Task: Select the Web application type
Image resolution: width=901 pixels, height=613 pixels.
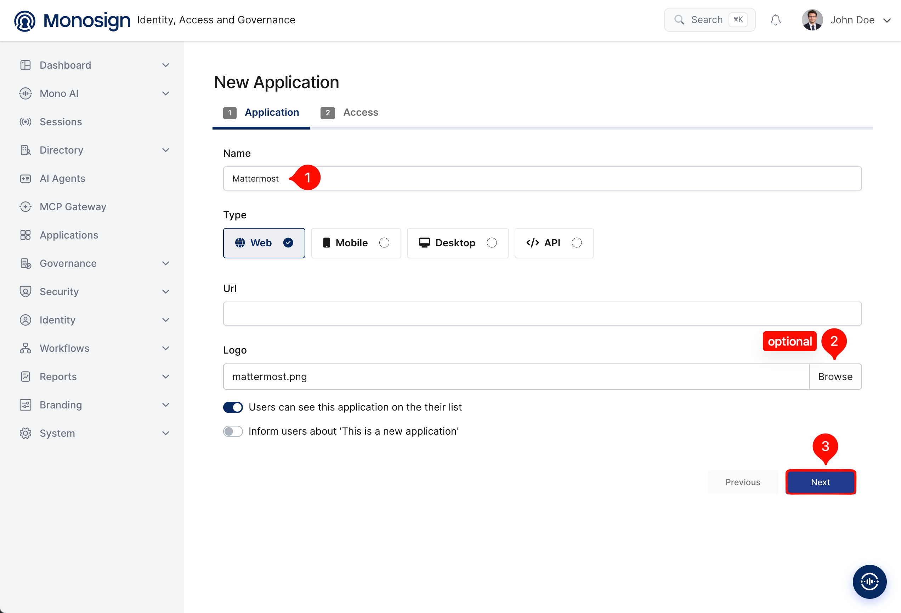Action: click(x=264, y=243)
